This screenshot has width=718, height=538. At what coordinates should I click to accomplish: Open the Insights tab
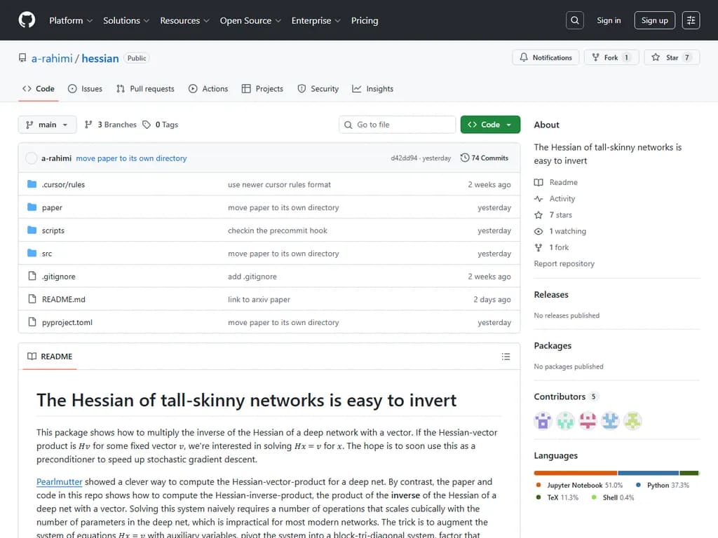[x=373, y=89]
